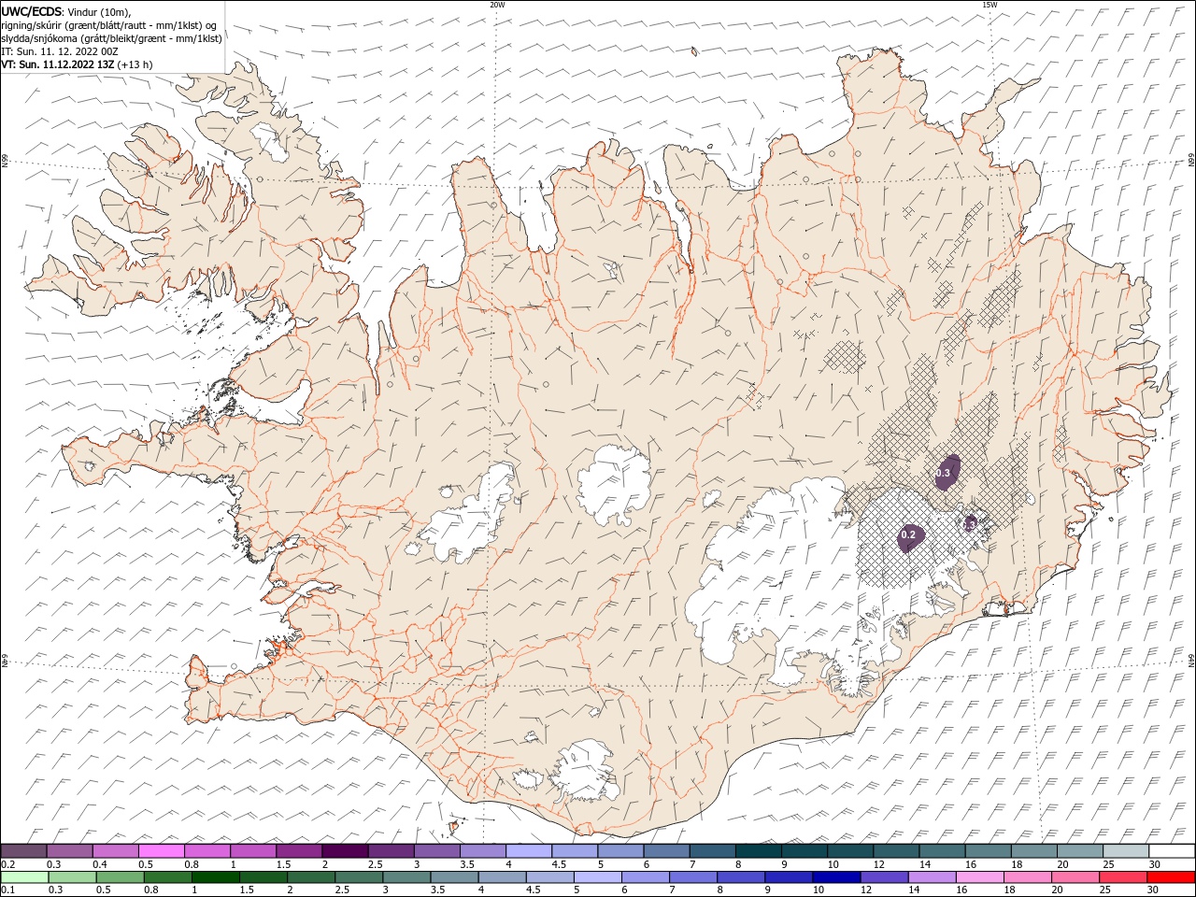Click the bright red swatch at 30, bottom row
Image resolution: width=1196 pixels, height=897 pixels.
coord(1171,878)
